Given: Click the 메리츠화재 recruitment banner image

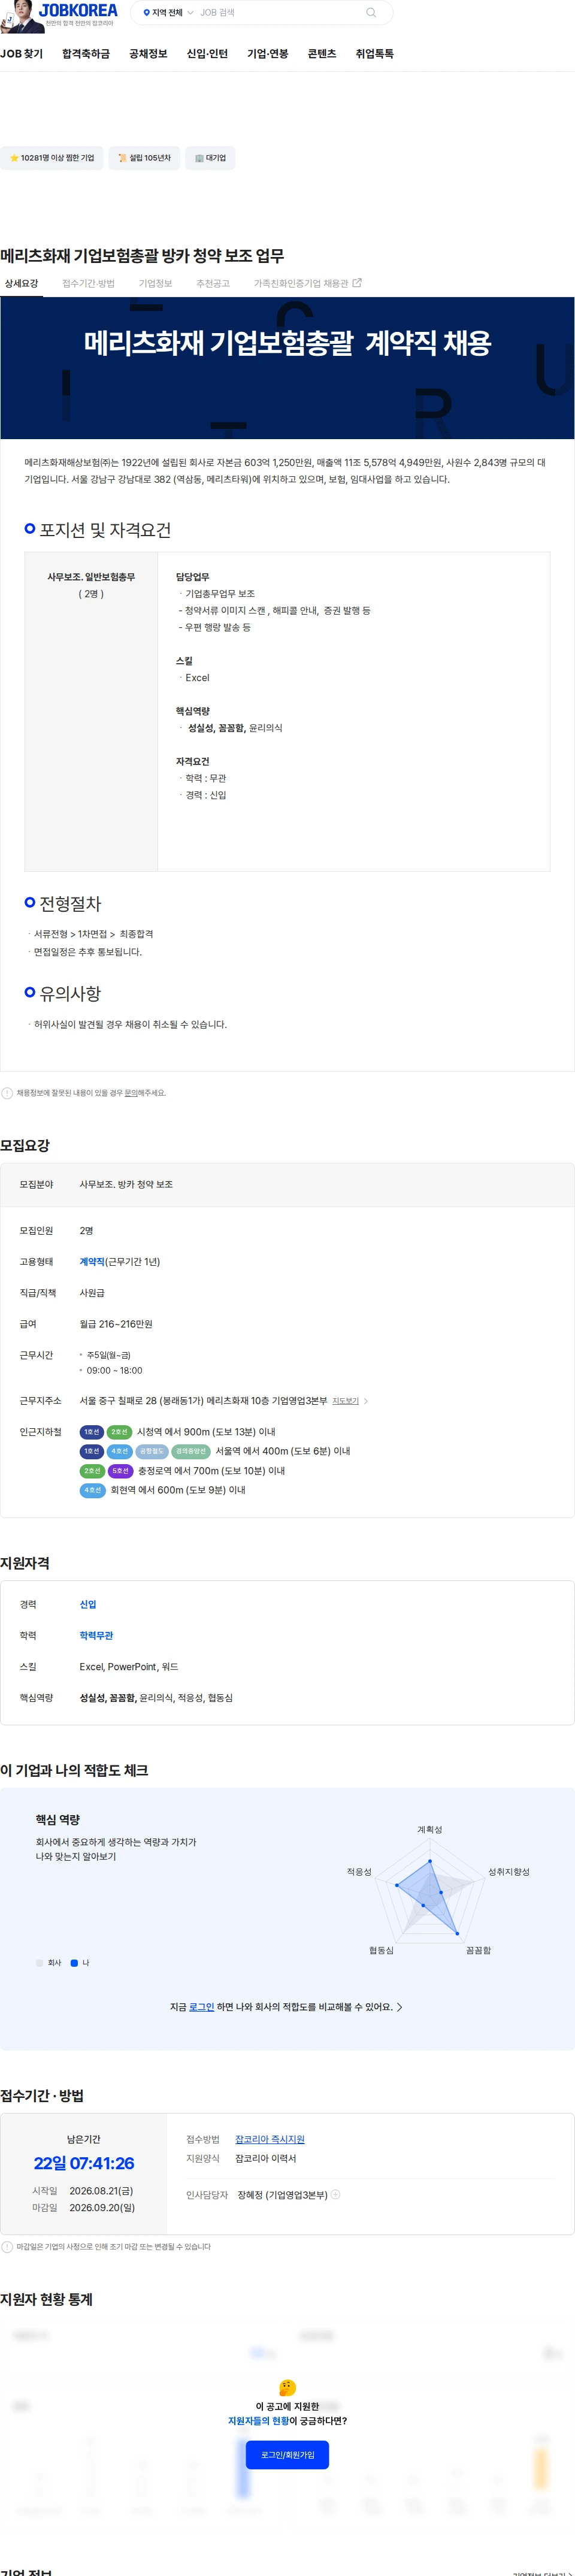Looking at the screenshot, I should [x=287, y=368].
